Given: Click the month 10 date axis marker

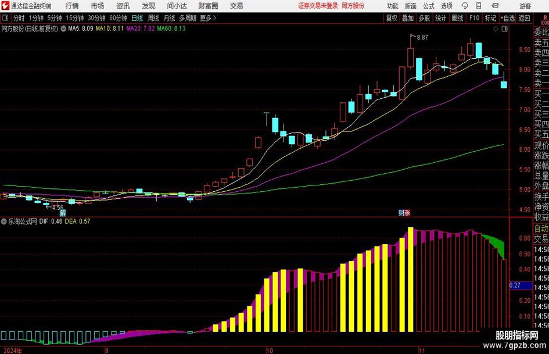Looking at the screenshot, I should (x=269, y=351).
